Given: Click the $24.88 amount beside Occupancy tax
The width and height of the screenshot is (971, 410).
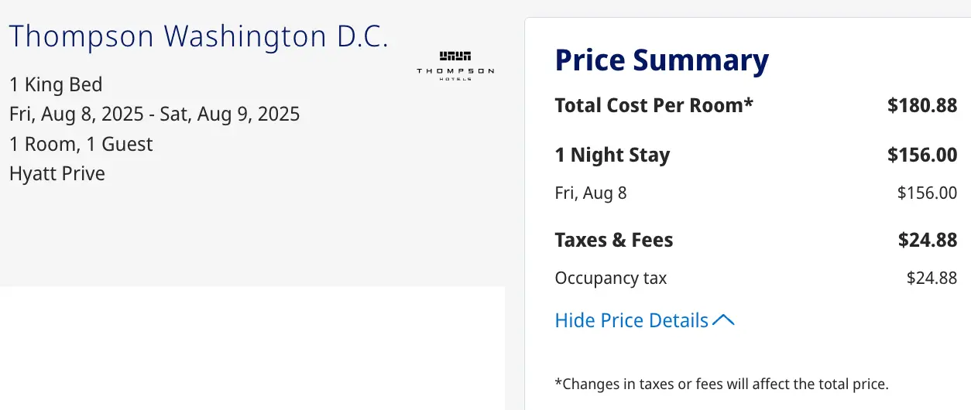Looking at the screenshot, I should (932, 278).
